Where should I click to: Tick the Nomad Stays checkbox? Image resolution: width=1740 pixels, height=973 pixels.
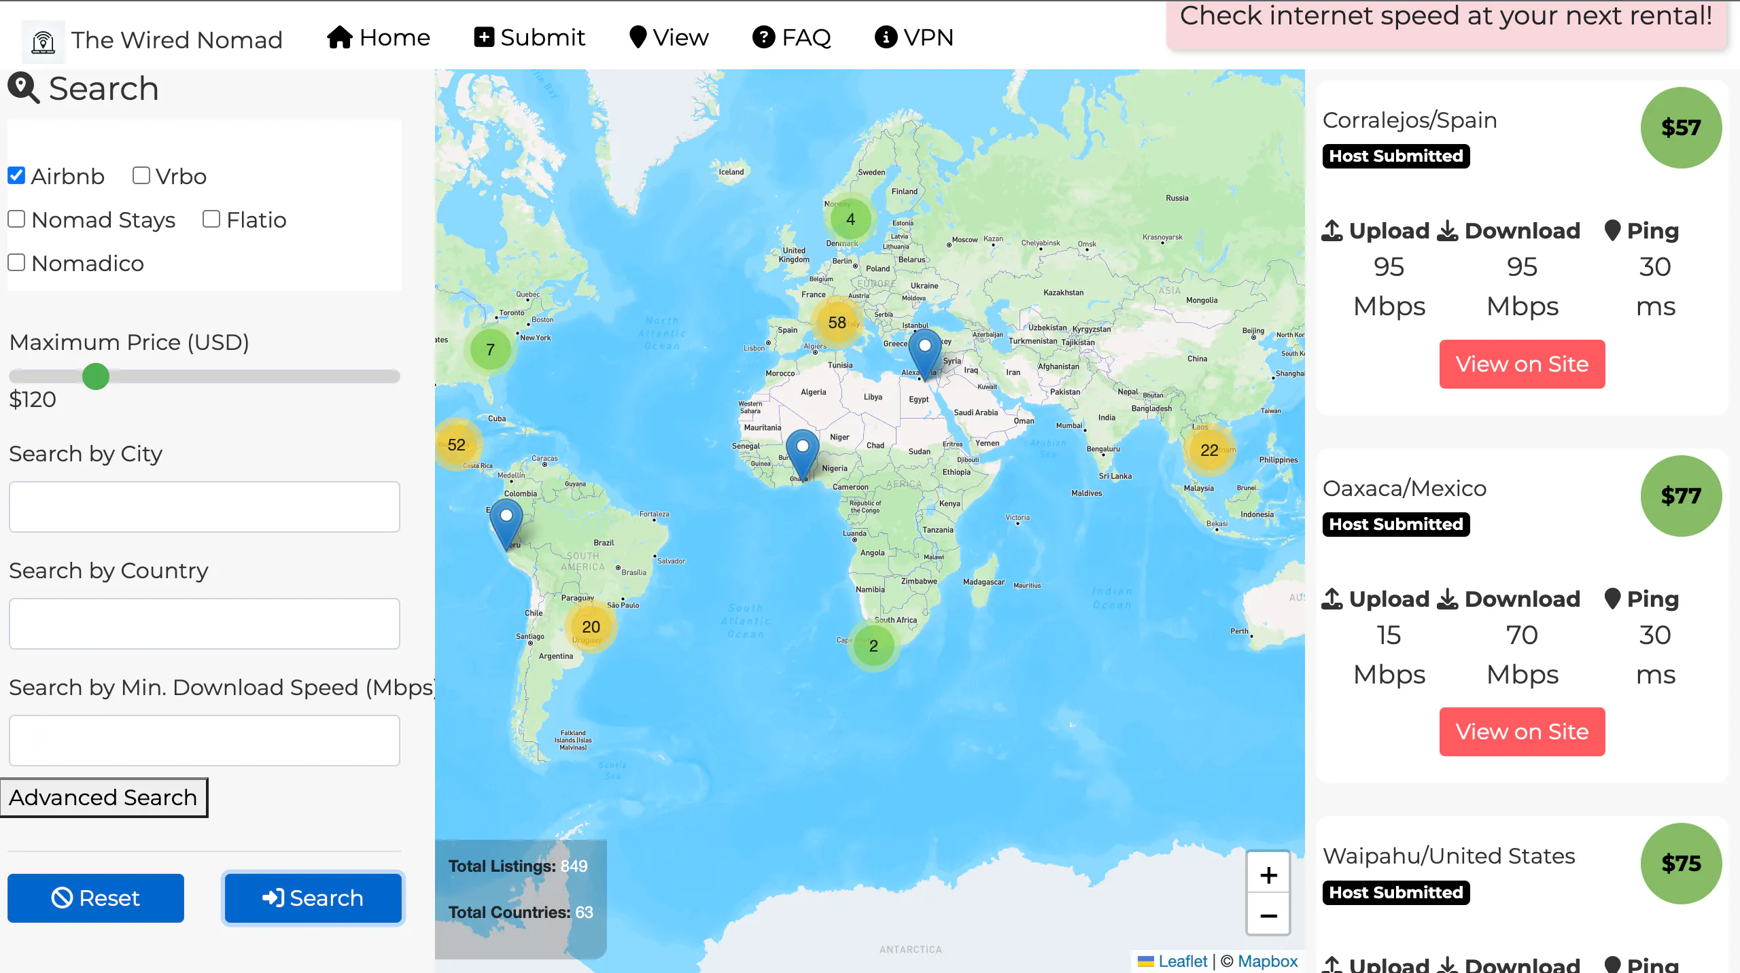click(16, 219)
